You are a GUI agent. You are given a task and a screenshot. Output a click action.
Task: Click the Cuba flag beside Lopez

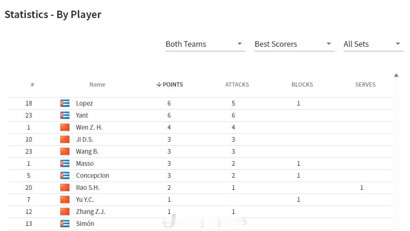(65, 103)
